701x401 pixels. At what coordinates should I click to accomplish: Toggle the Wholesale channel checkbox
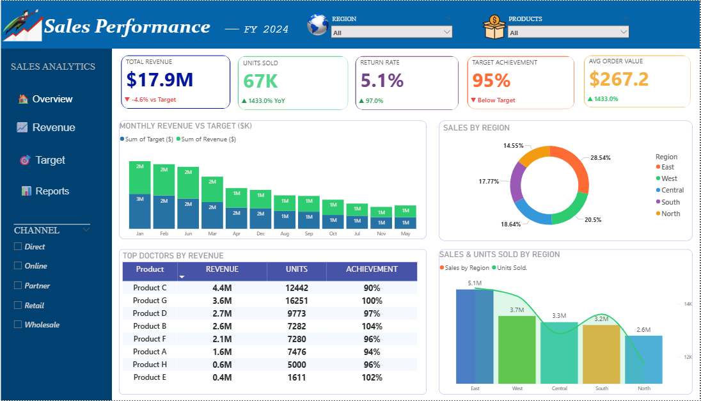[x=18, y=324]
